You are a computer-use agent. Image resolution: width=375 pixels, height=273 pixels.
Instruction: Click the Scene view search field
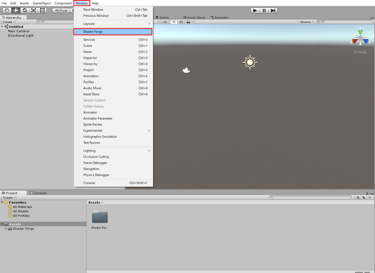[x=344, y=22]
